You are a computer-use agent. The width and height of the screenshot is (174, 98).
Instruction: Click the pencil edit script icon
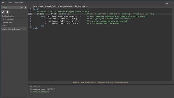point(3,12)
